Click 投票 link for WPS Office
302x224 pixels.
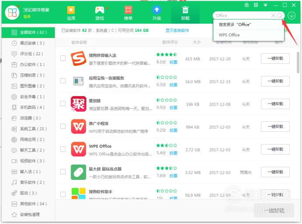pos(173,153)
